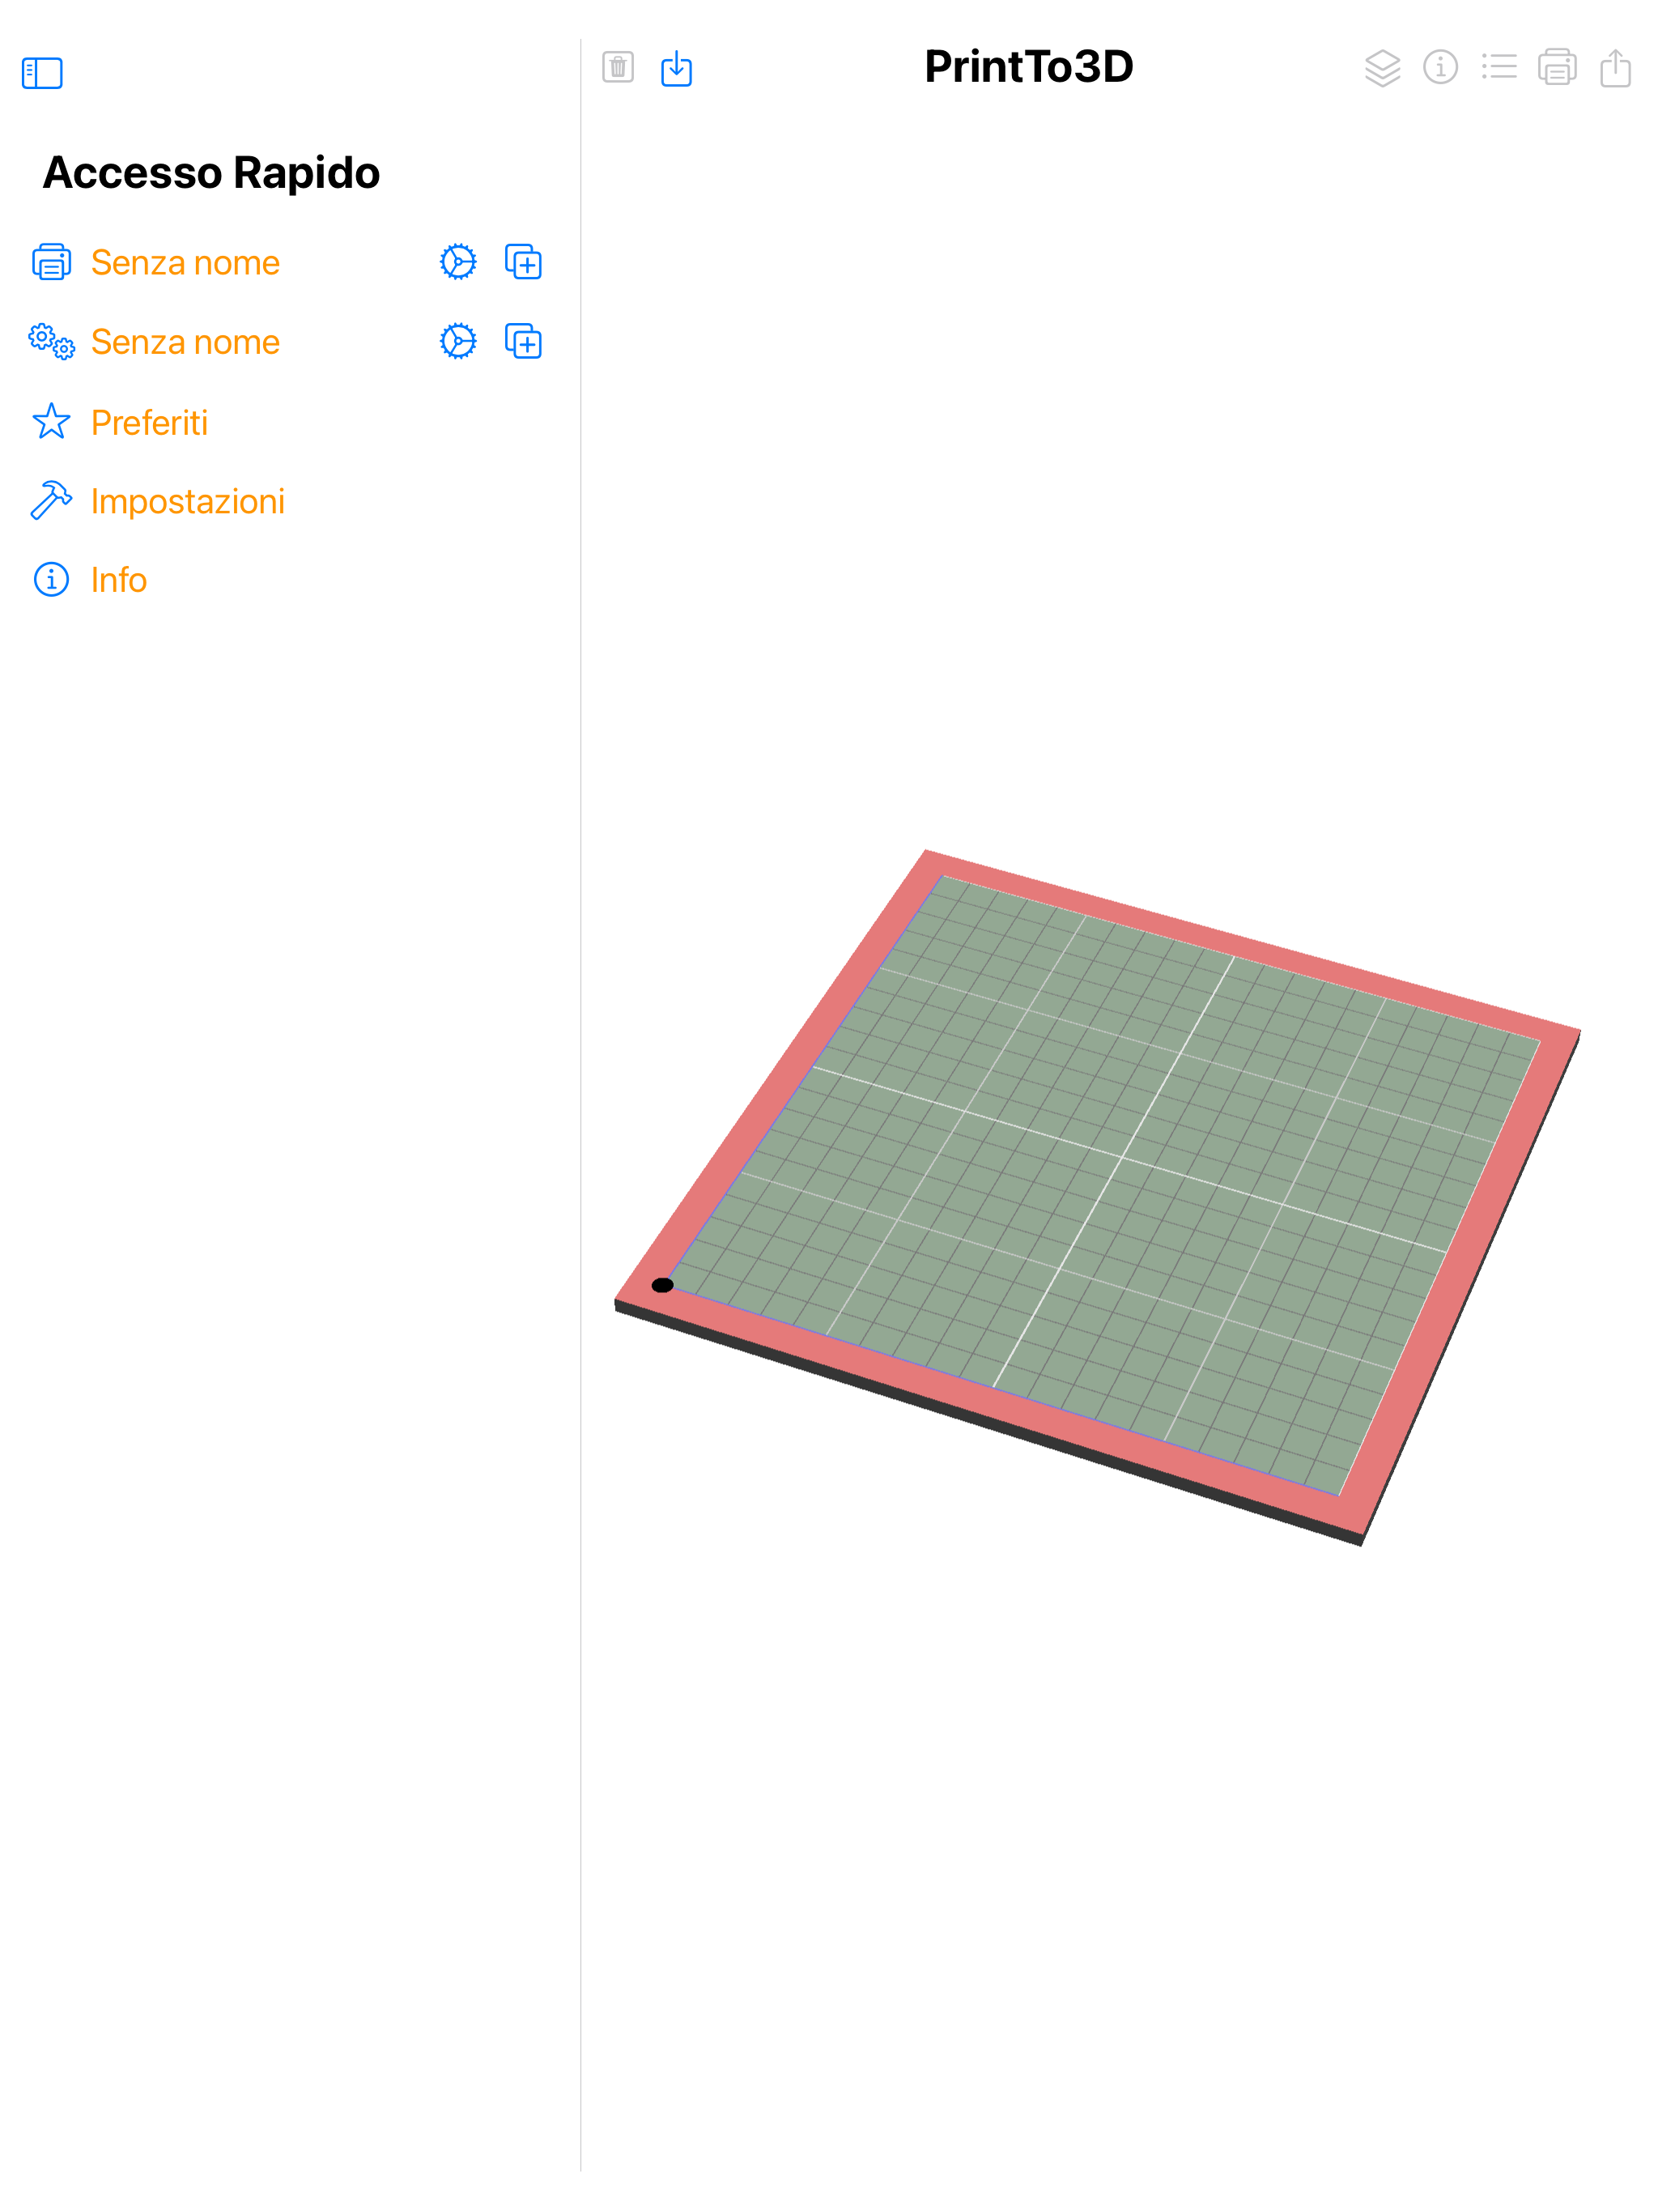This screenshot has height=2212, width=1658.
Task: Duplicate the printer Senza nome profile
Action: click(x=523, y=262)
